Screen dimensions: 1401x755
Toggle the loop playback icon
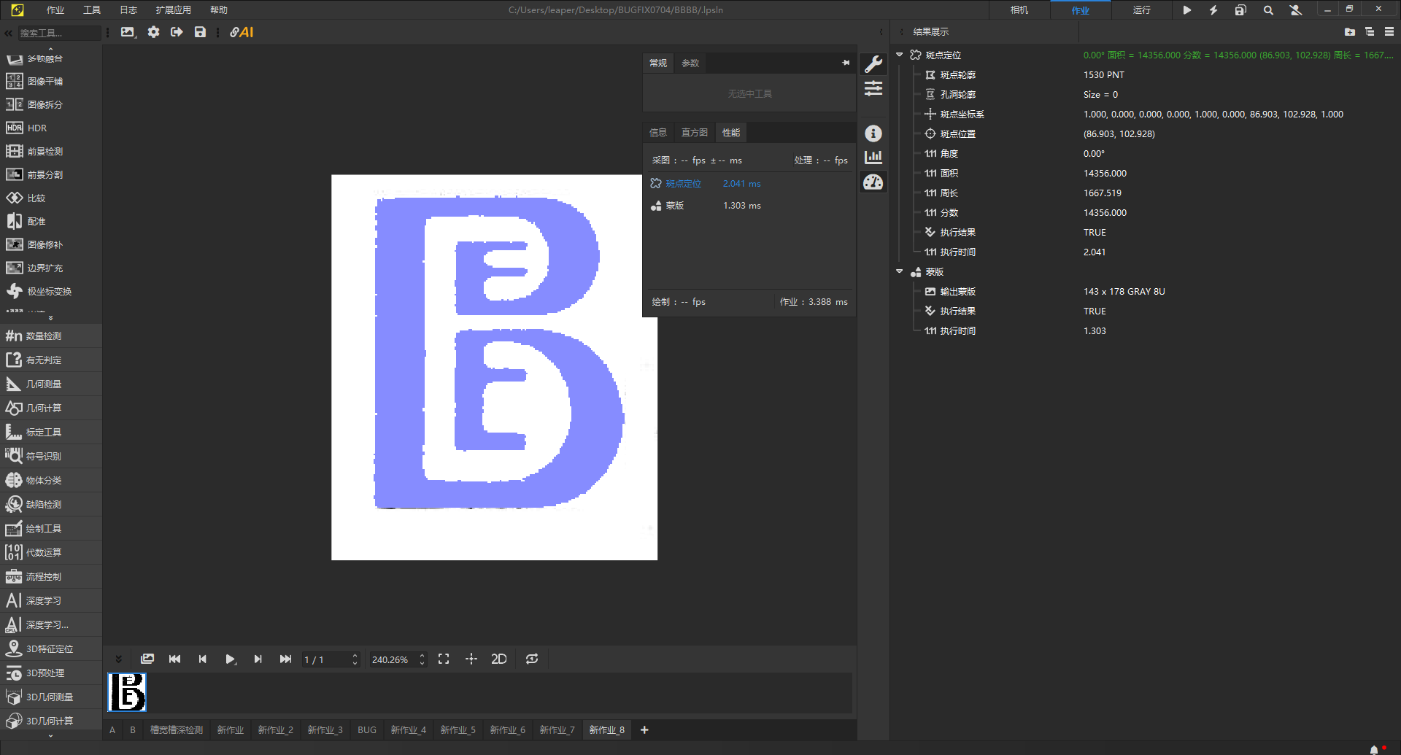coord(532,659)
